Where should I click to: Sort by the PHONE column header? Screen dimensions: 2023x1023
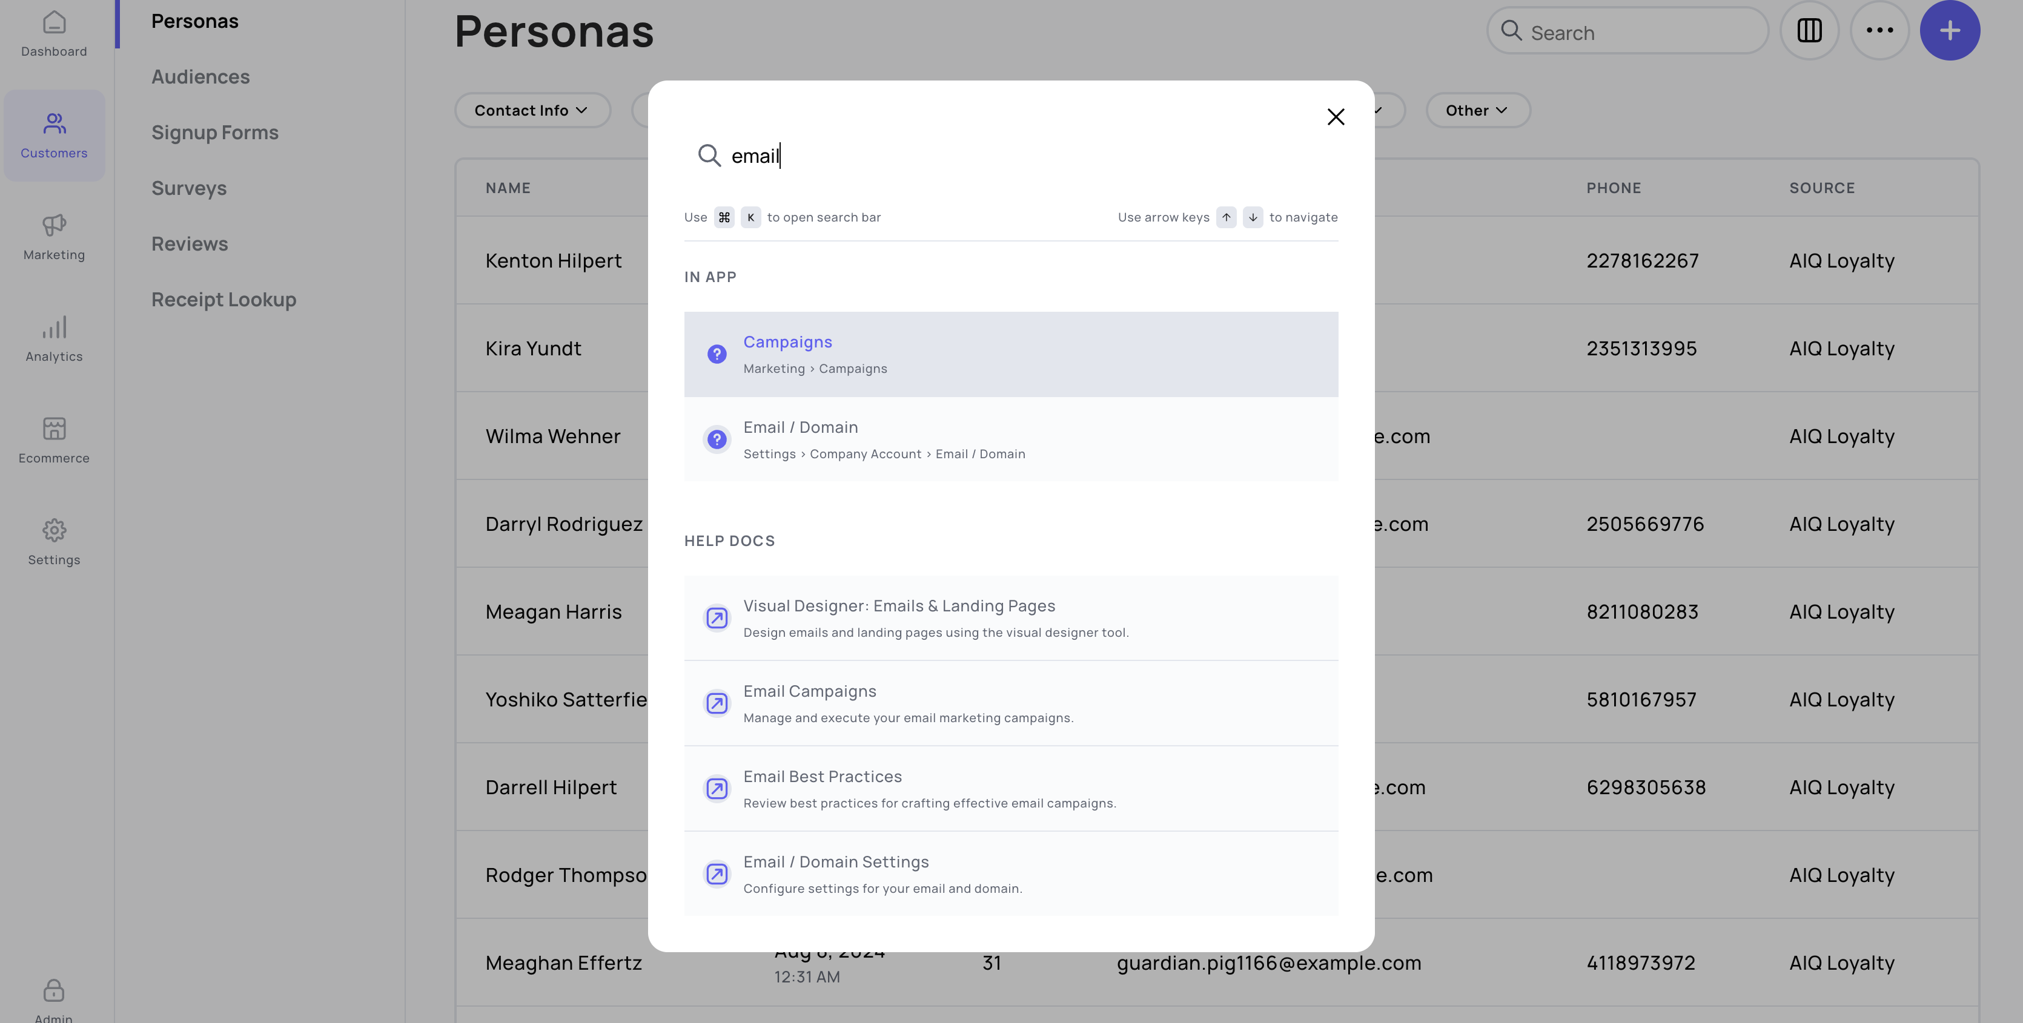(1613, 188)
